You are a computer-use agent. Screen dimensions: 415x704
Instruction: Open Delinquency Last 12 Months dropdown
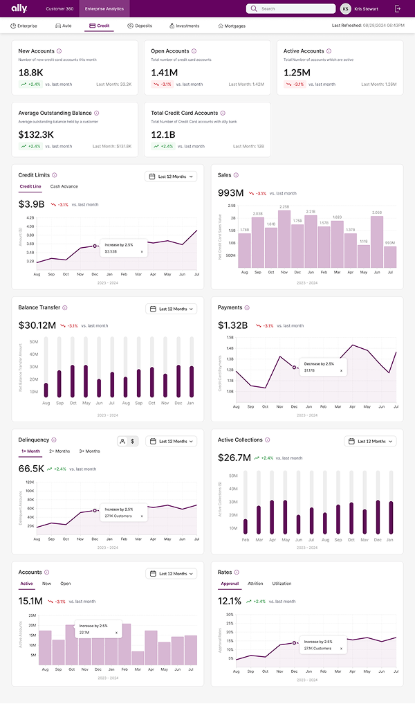click(x=172, y=442)
